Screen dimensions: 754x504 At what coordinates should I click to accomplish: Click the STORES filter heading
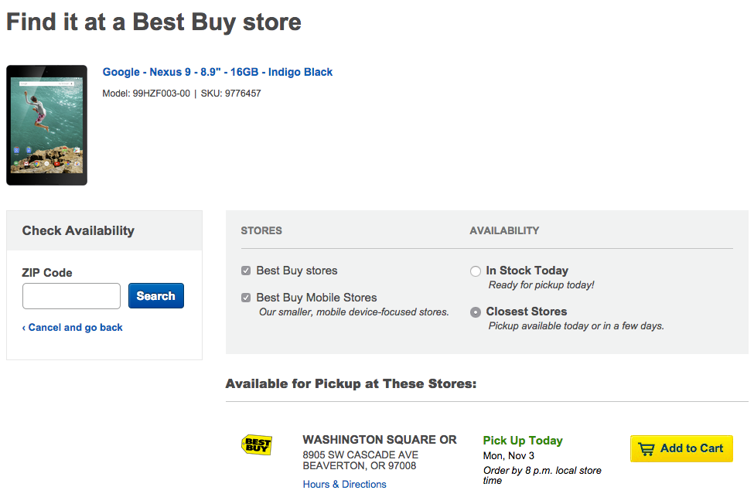click(x=261, y=230)
